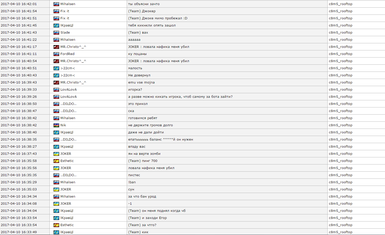The width and height of the screenshot is (385, 235).
Task: Open Mihalsen's name in the '!ban' row
Action: [x=68, y=182]
